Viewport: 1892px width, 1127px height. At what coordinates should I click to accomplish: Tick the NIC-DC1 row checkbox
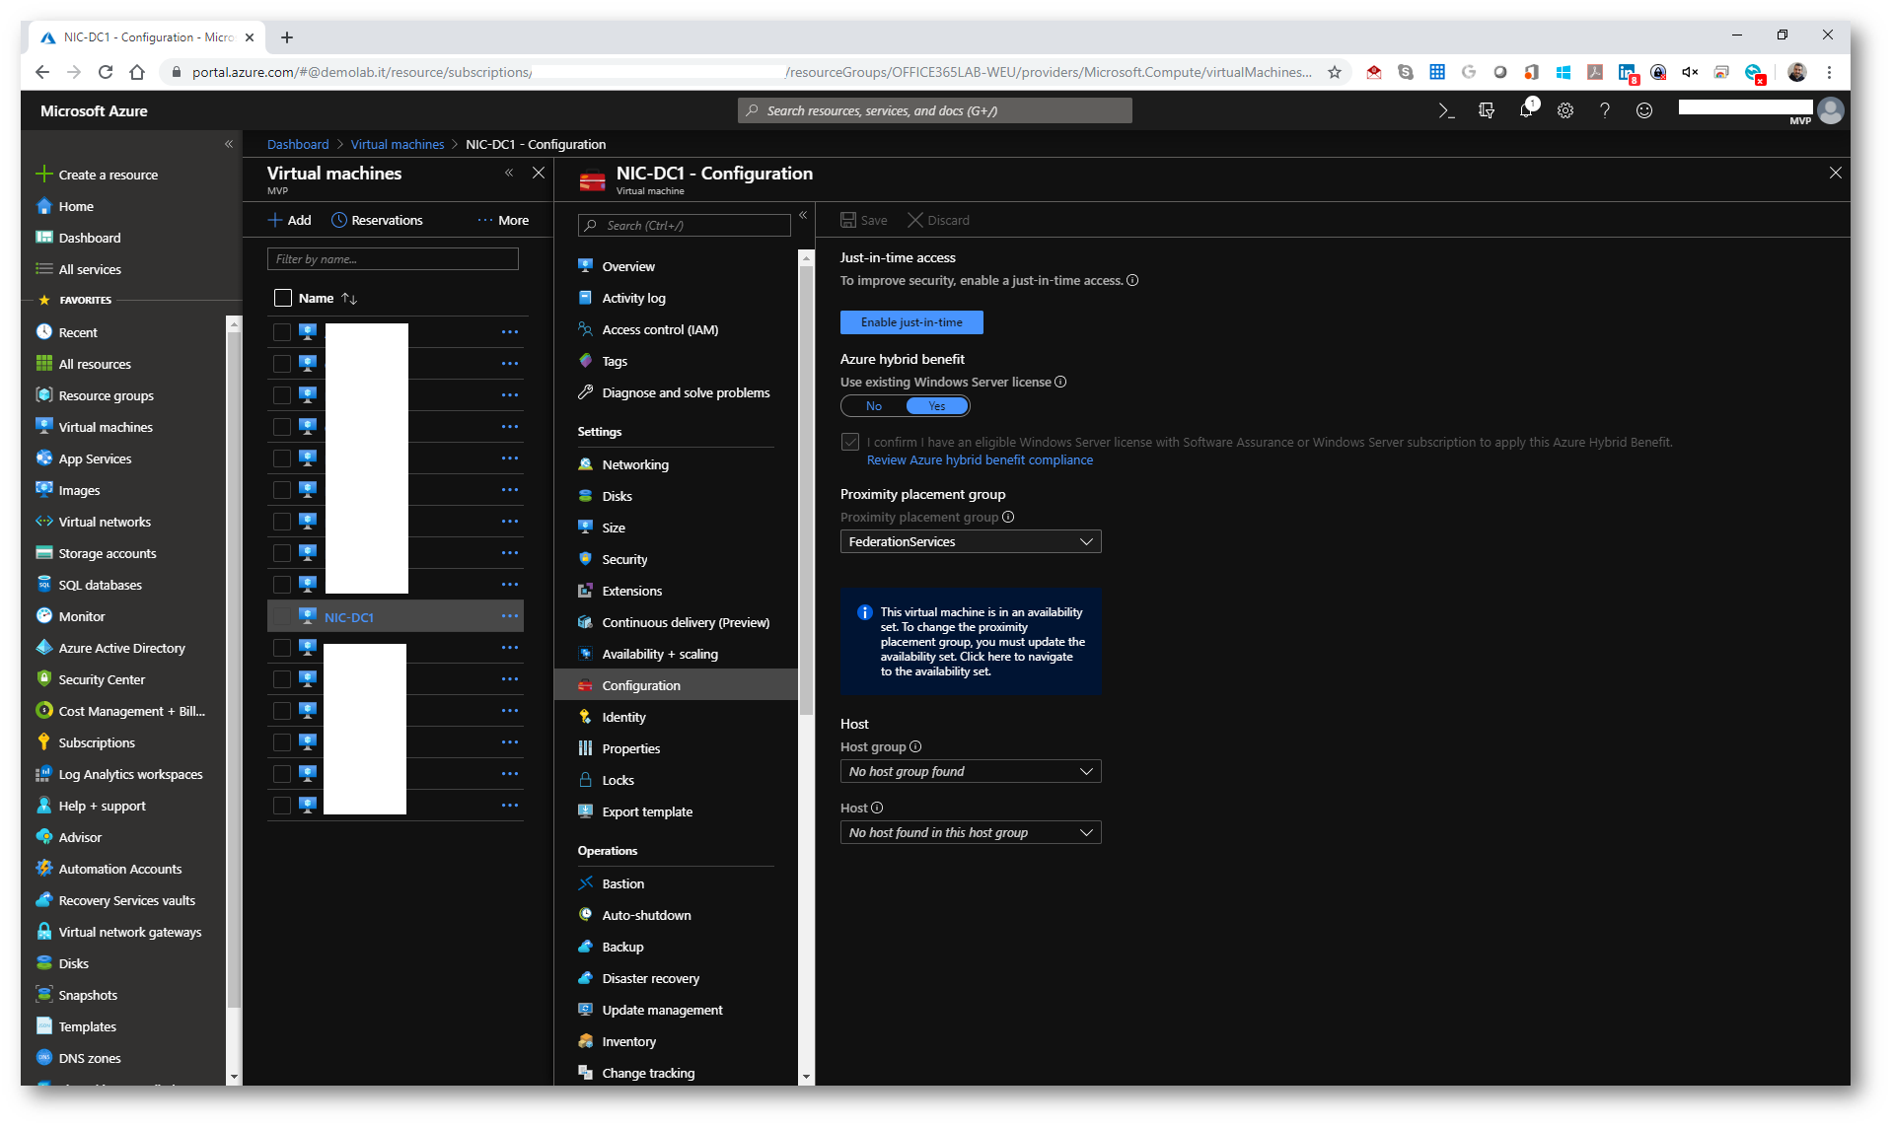tap(282, 616)
